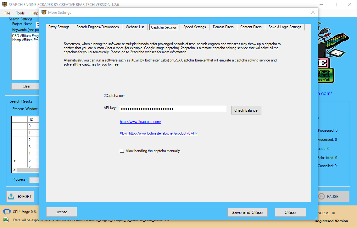357x228 pixels.
Task: Open the Speed Settings tab
Action: [x=194, y=27]
